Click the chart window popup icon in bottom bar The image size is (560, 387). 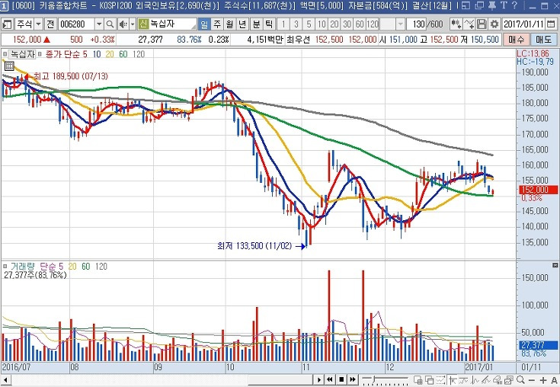coord(509,379)
